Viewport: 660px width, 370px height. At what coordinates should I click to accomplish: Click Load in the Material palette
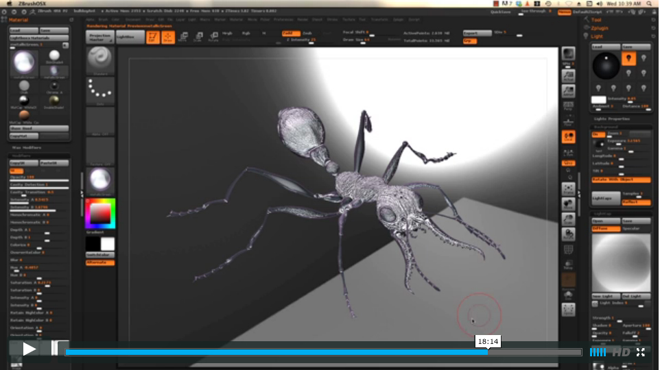tap(23, 30)
